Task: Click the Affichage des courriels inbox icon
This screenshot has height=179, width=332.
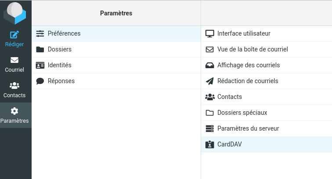Action: (x=209, y=65)
